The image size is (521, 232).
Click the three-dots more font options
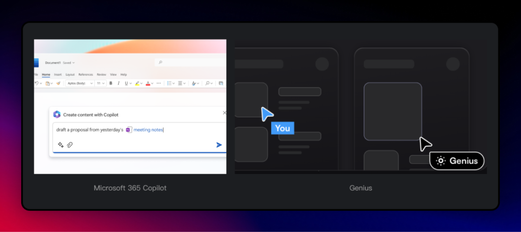tap(159, 83)
